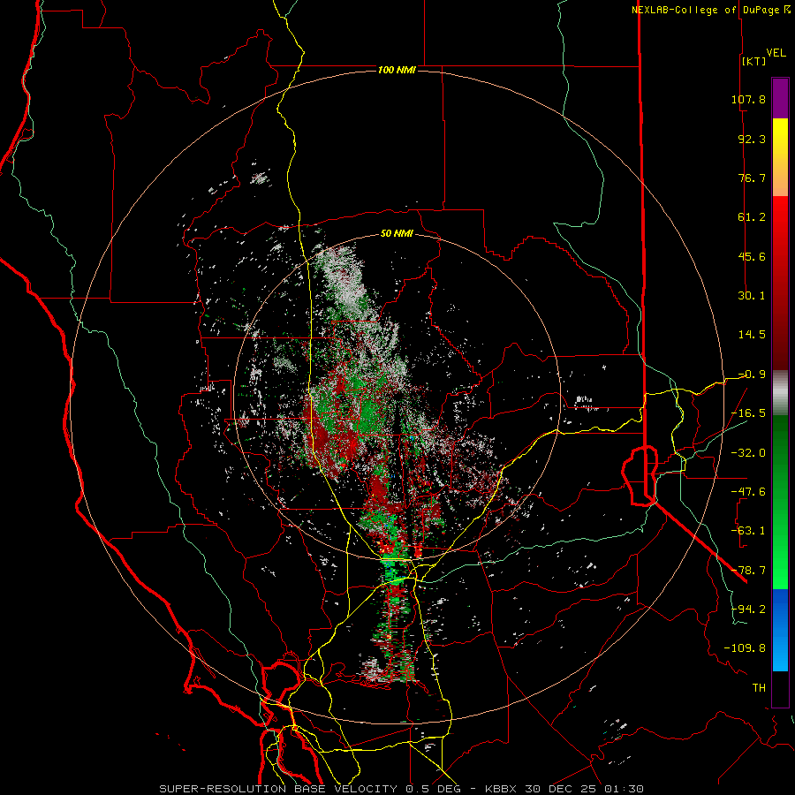
Task: Click the 45.6 velocity scale value
Action: (x=752, y=256)
